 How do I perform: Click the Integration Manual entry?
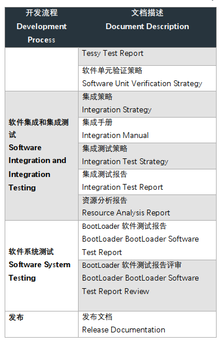coord(147,130)
